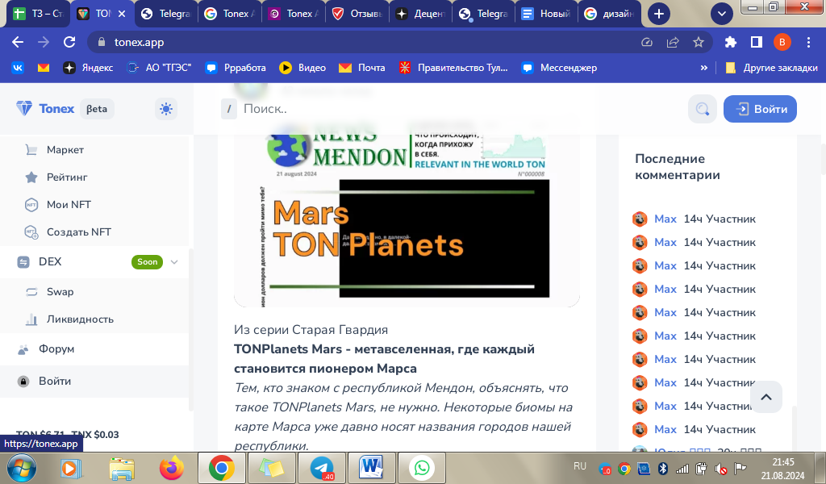Switch to the дизайн Google tab

[x=610, y=14]
